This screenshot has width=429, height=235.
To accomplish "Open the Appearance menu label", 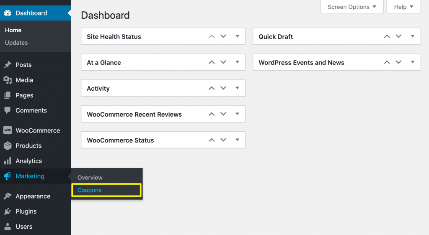I will click(x=33, y=196).
